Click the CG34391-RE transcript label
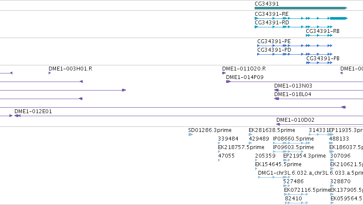 tap(272, 14)
